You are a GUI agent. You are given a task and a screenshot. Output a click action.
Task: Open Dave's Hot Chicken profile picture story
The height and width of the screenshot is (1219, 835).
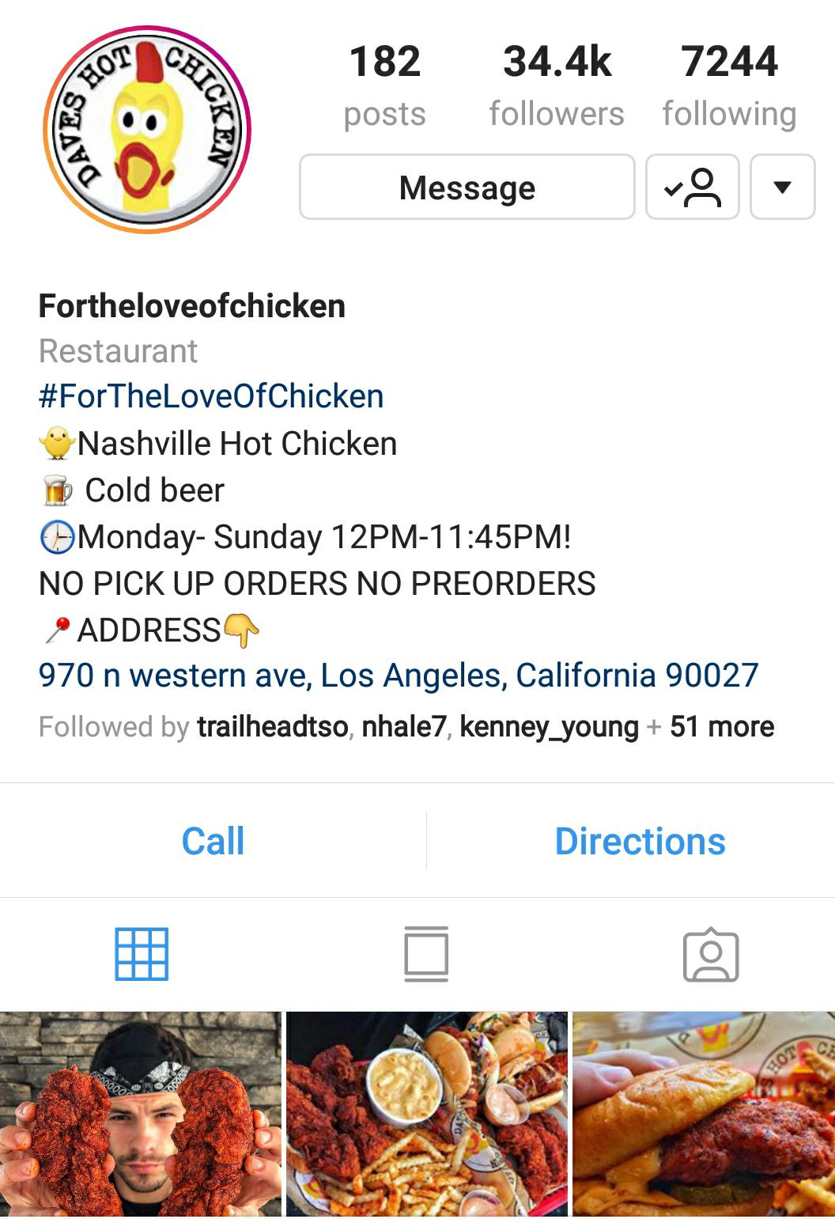pyautogui.click(x=147, y=130)
